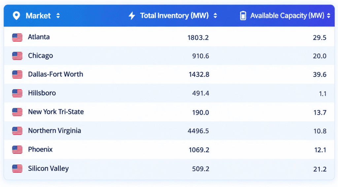
Task: Click Dallas-Fort Worth available capacity 39.6
Action: click(320, 75)
